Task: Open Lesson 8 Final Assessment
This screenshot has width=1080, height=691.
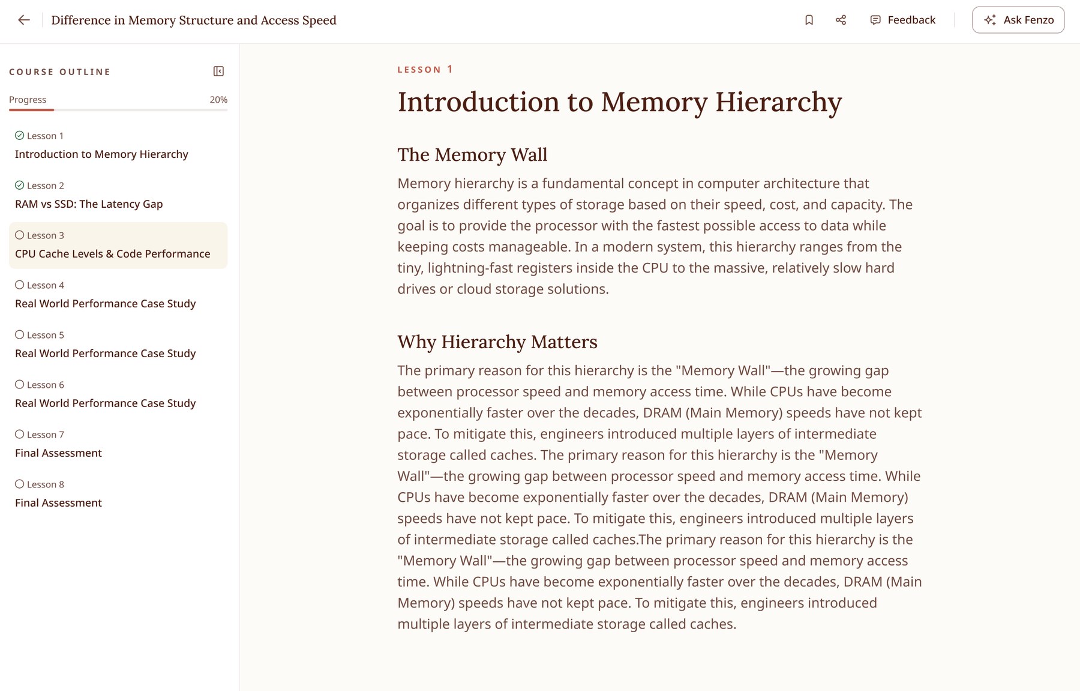Action: 118,495
